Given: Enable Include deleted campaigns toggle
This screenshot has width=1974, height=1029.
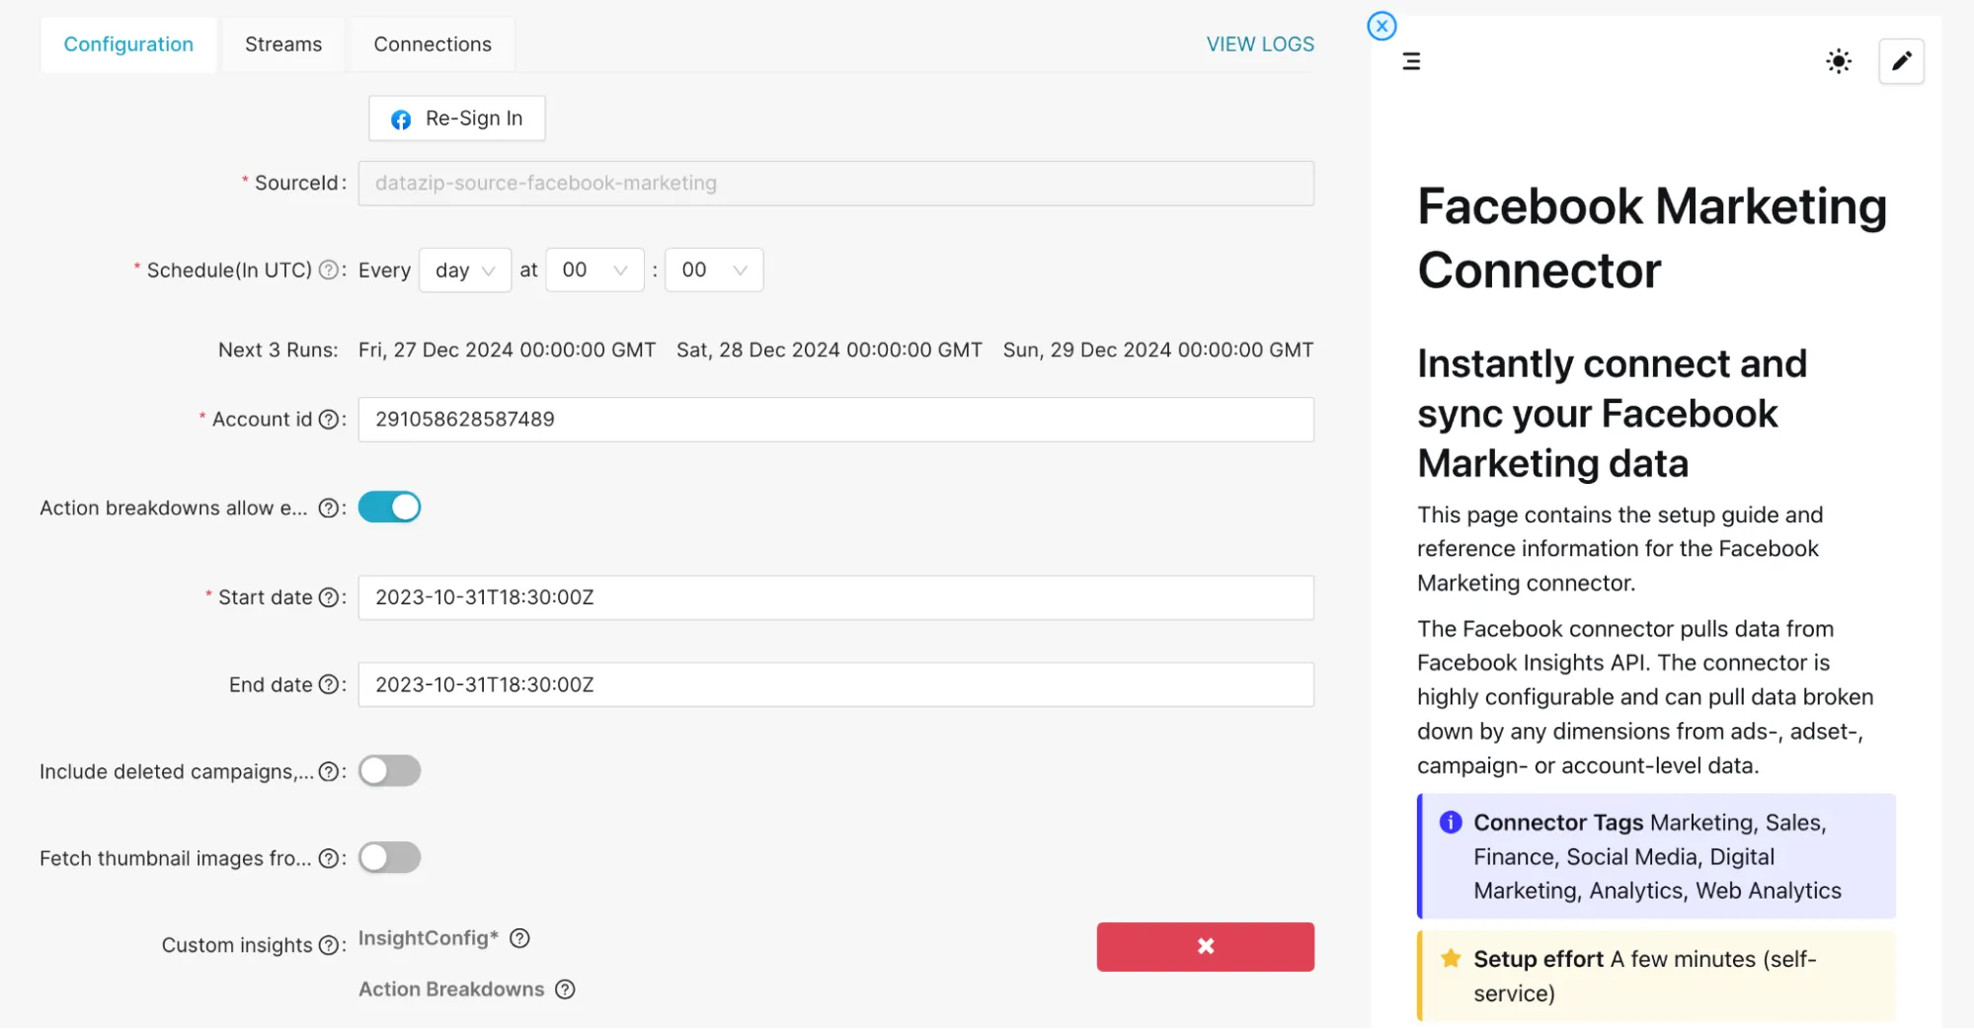Looking at the screenshot, I should tap(389, 771).
